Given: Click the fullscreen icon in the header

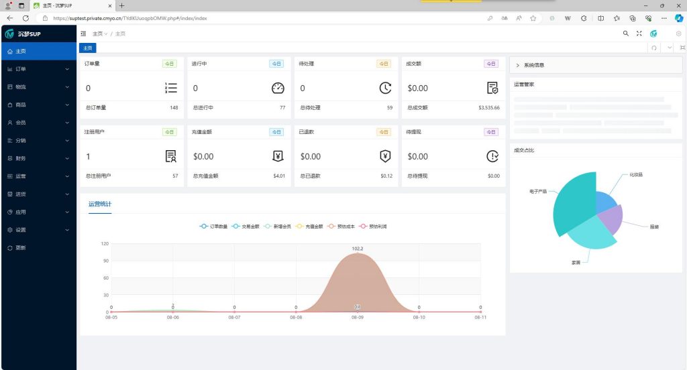Looking at the screenshot, I should 639,34.
